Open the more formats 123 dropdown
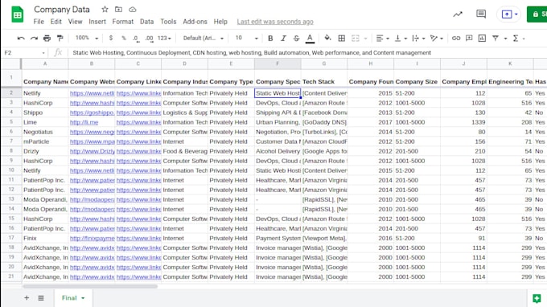547x307 pixels. 164,38
